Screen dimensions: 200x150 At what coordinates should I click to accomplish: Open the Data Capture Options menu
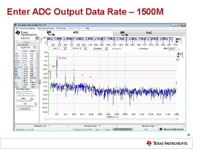[46, 28]
